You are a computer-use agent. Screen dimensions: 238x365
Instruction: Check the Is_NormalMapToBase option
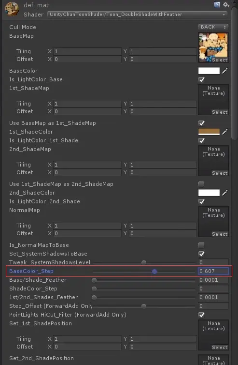coord(201,245)
